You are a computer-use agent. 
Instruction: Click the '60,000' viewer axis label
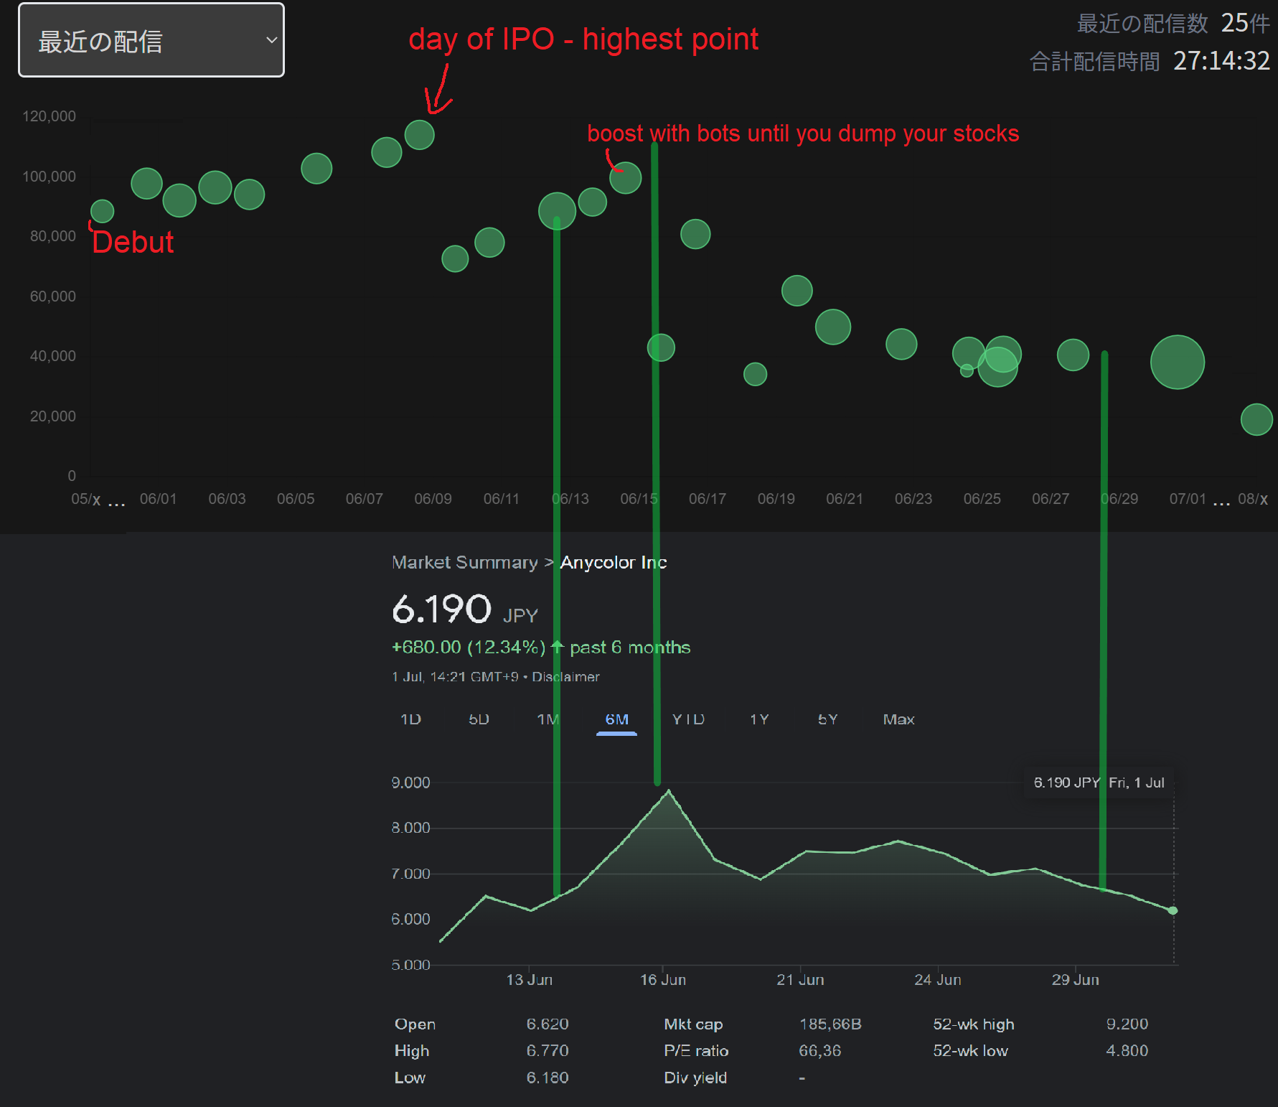[52, 296]
